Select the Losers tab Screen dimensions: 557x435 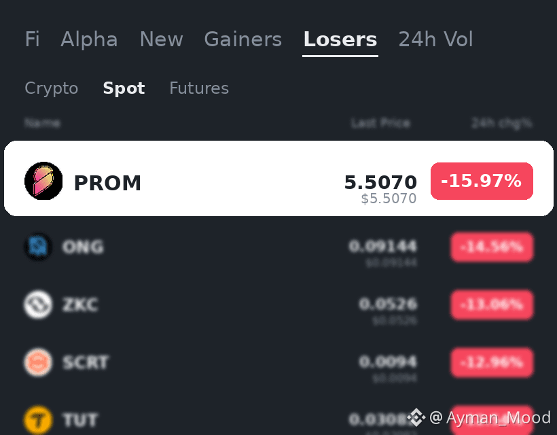pos(340,39)
